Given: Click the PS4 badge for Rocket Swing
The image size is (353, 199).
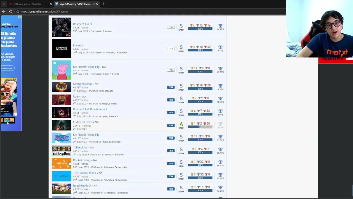Looking at the screenshot, I should point(171,163).
